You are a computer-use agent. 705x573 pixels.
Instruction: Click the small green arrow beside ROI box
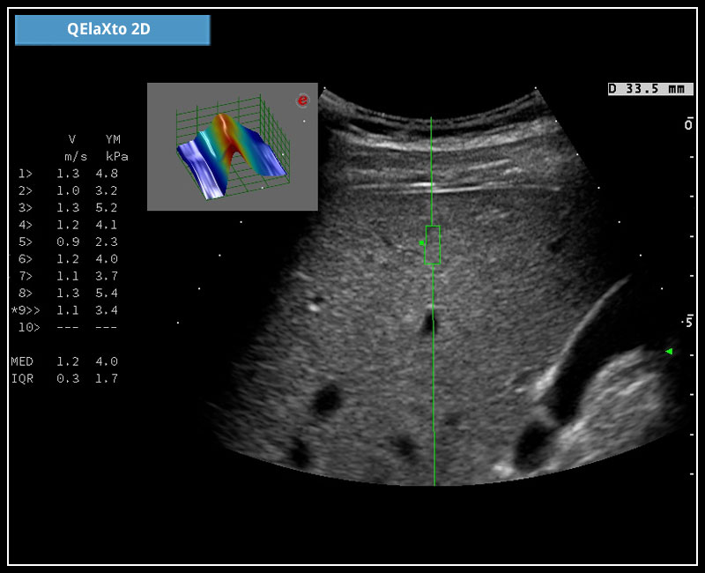[421, 242]
